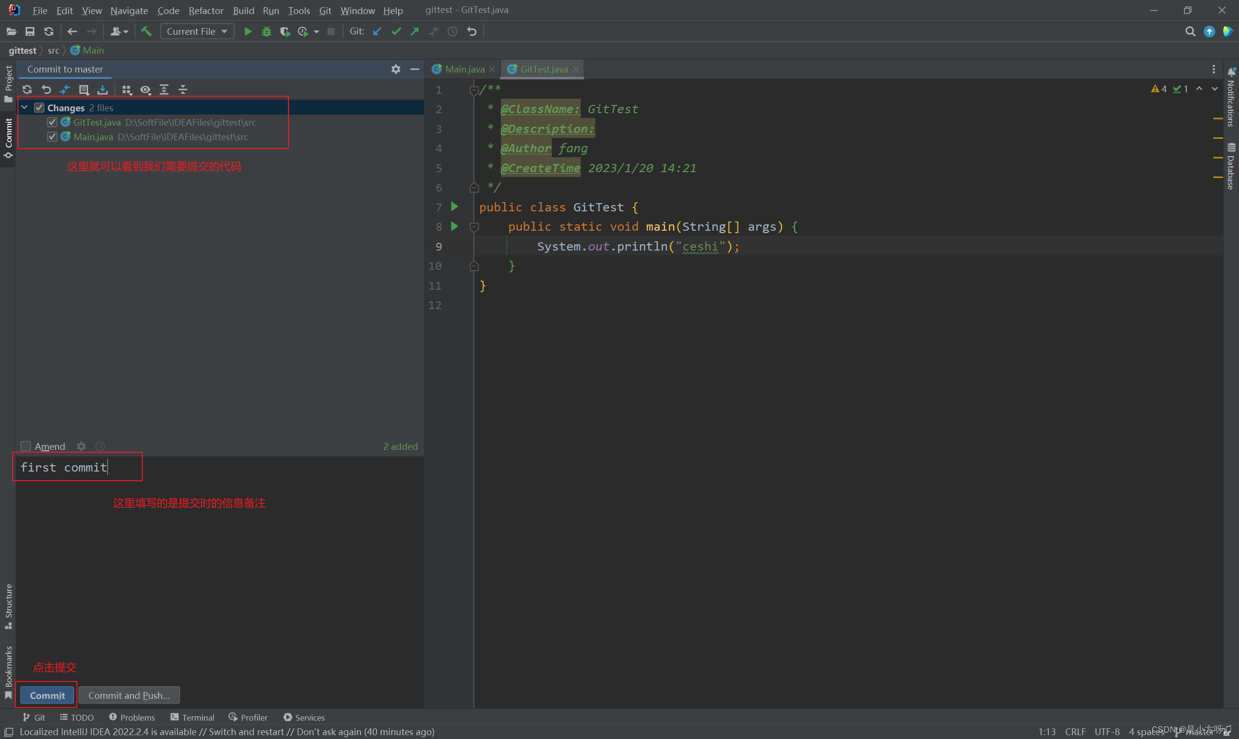Viewport: 1239px width, 739px height.
Task: Click the Commit button
Action: 47,695
